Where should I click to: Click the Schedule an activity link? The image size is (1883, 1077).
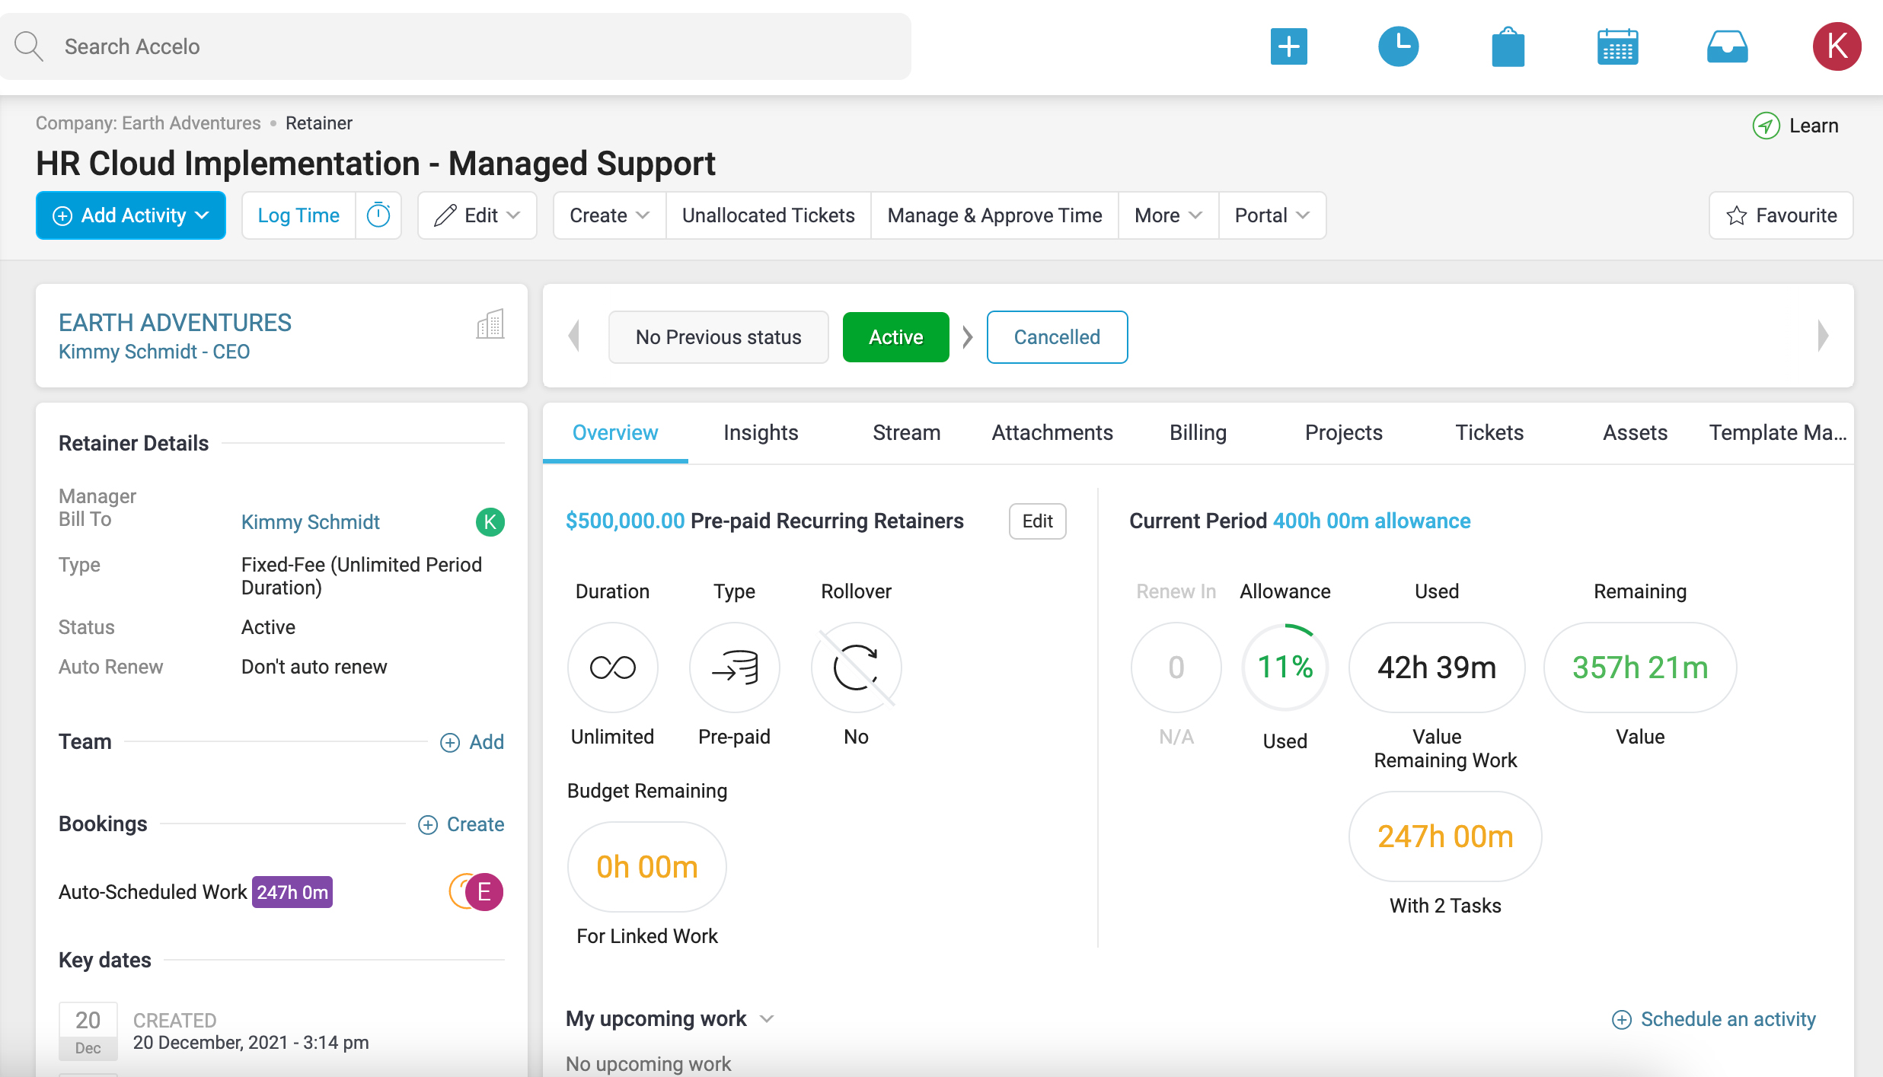click(1728, 1020)
